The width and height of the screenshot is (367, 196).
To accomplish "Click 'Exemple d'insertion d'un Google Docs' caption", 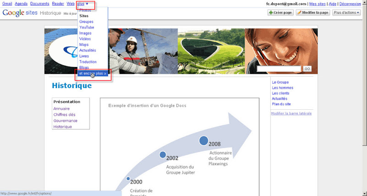I will click(x=147, y=106).
